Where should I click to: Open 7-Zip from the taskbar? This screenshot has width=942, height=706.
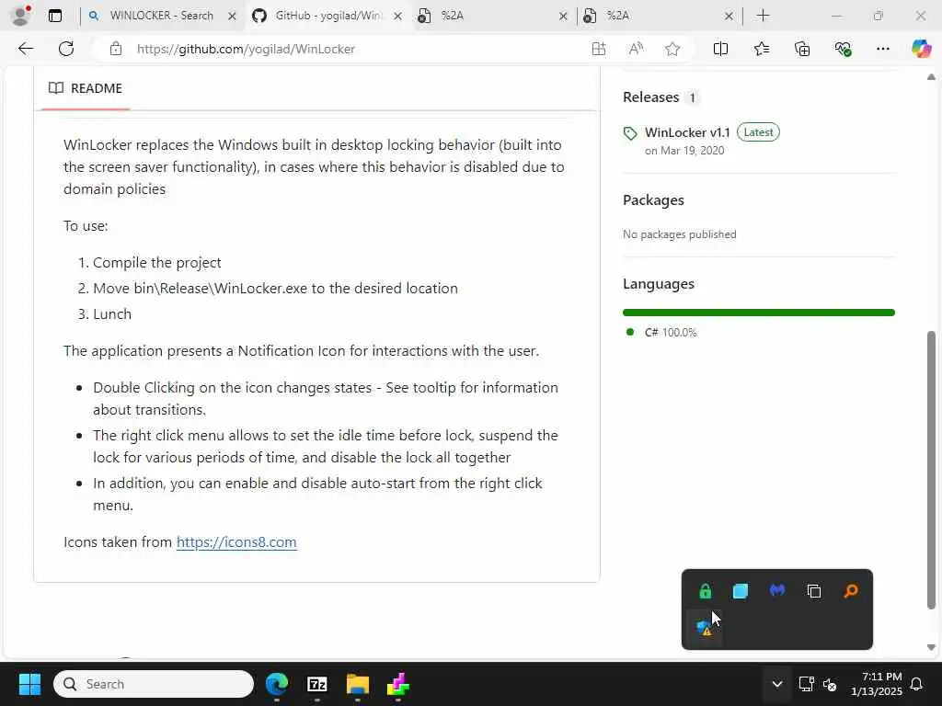point(317,684)
